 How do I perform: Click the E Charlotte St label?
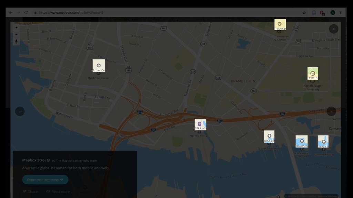(x=165, y=74)
